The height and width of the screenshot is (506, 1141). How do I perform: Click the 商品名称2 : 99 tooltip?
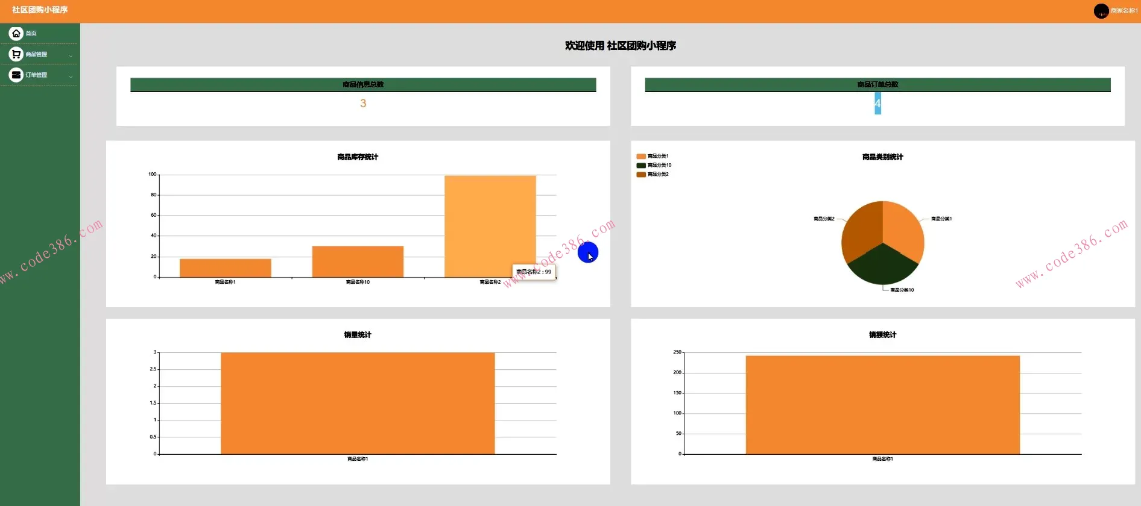pos(534,272)
